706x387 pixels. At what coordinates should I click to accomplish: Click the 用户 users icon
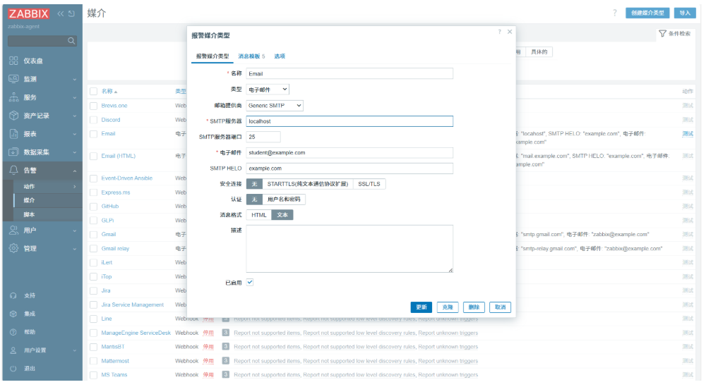14,230
